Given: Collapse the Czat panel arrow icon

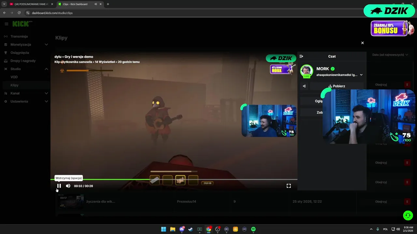Looking at the screenshot, I should 301,56.
